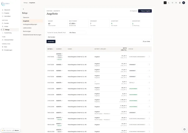Open the Alle Status filter dropdown
The height and width of the screenshot is (133, 188).
pyautogui.click(x=77, y=33)
